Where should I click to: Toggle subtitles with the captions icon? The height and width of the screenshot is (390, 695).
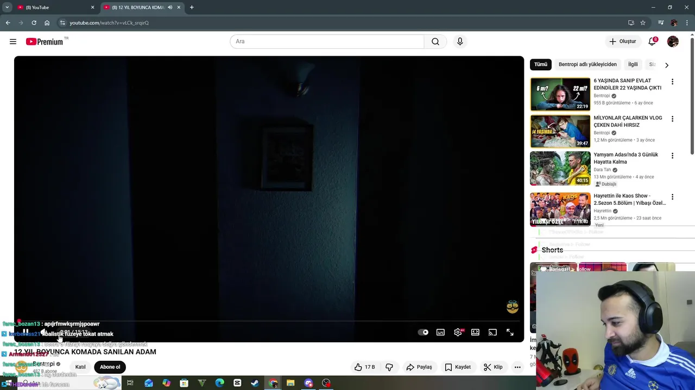coord(440,333)
